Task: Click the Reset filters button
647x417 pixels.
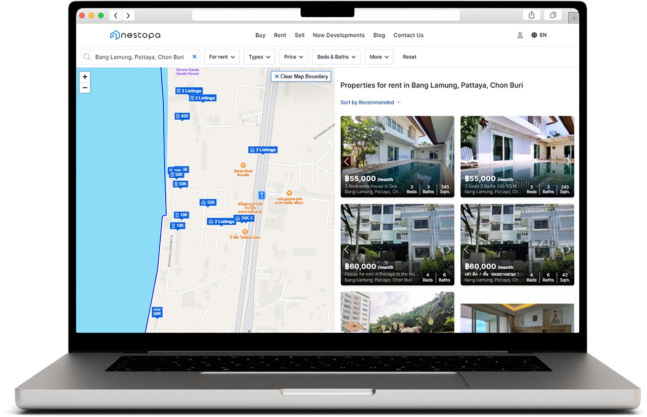Action: pyautogui.click(x=409, y=57)
